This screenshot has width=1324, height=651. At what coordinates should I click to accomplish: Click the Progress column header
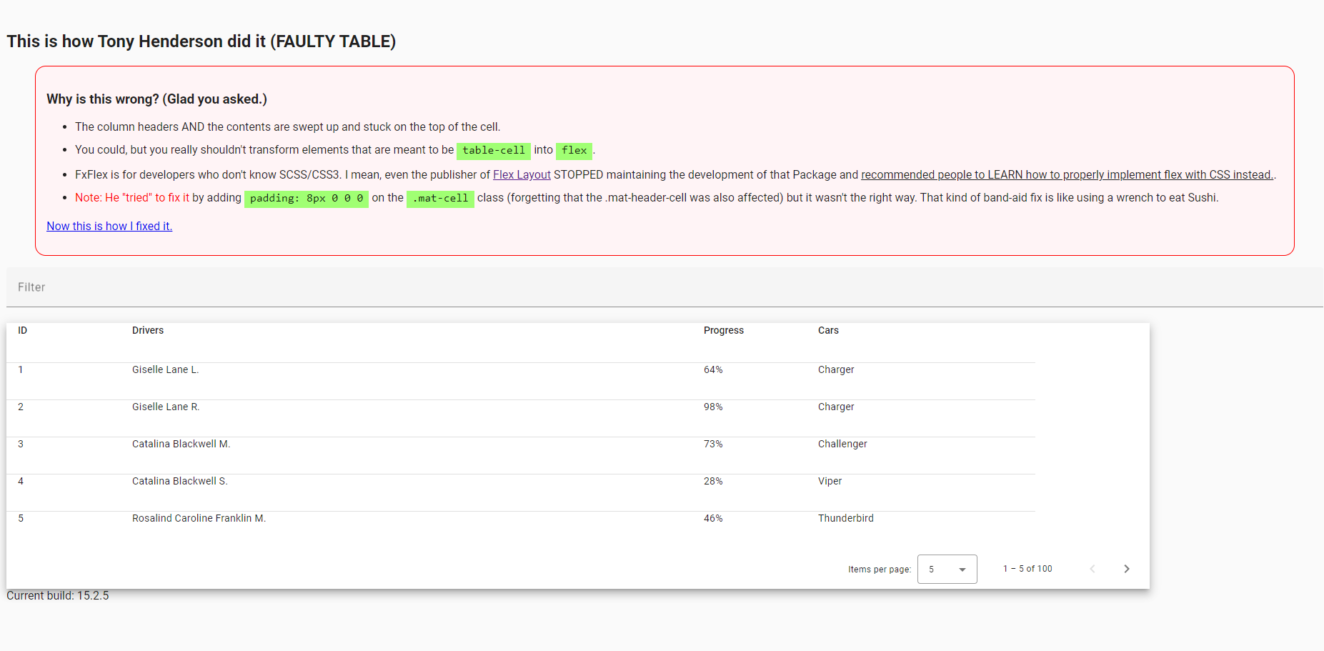723,331
